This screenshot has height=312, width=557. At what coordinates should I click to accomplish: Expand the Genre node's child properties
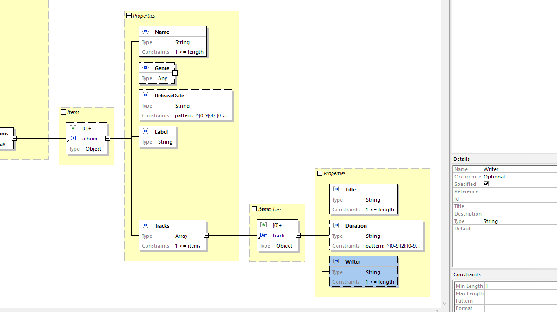click(175, 73)
